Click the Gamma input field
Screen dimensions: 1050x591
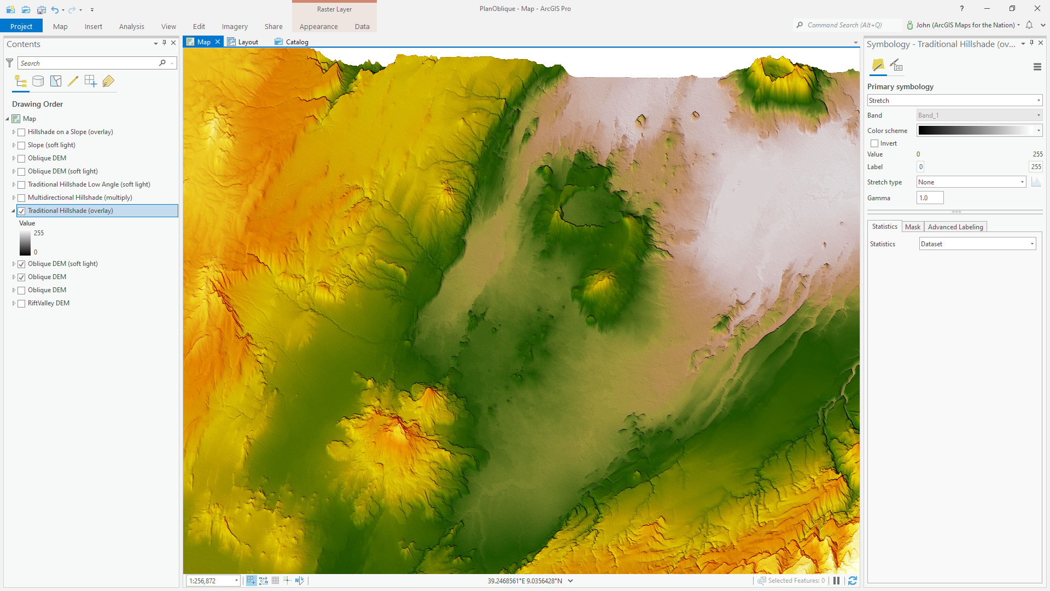pos(930,198)
